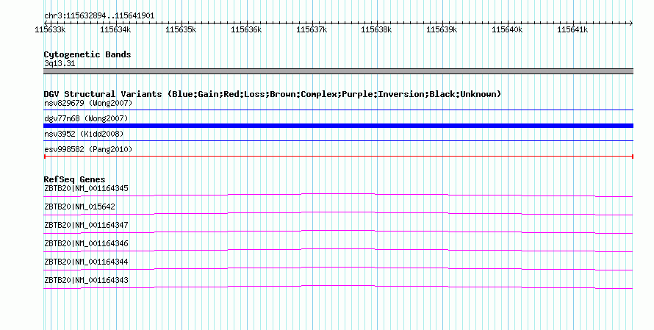Open transcript ZBTB20|NM_015642 label

point(79,207)
